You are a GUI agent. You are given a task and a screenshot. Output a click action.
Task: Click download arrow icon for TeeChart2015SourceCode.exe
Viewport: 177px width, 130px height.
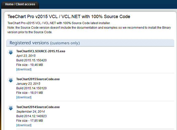11,80
